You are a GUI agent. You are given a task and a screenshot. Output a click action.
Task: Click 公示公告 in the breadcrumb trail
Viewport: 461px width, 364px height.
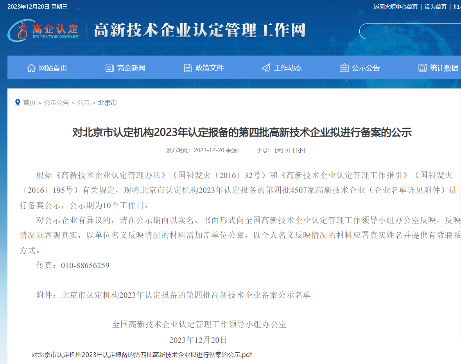point(56,103)
